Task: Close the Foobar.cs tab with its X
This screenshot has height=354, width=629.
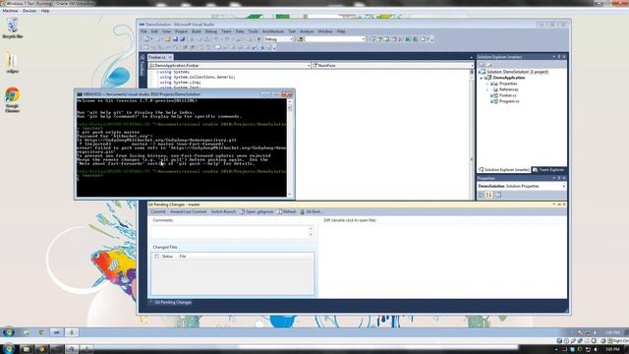Action: click(170, 57)
